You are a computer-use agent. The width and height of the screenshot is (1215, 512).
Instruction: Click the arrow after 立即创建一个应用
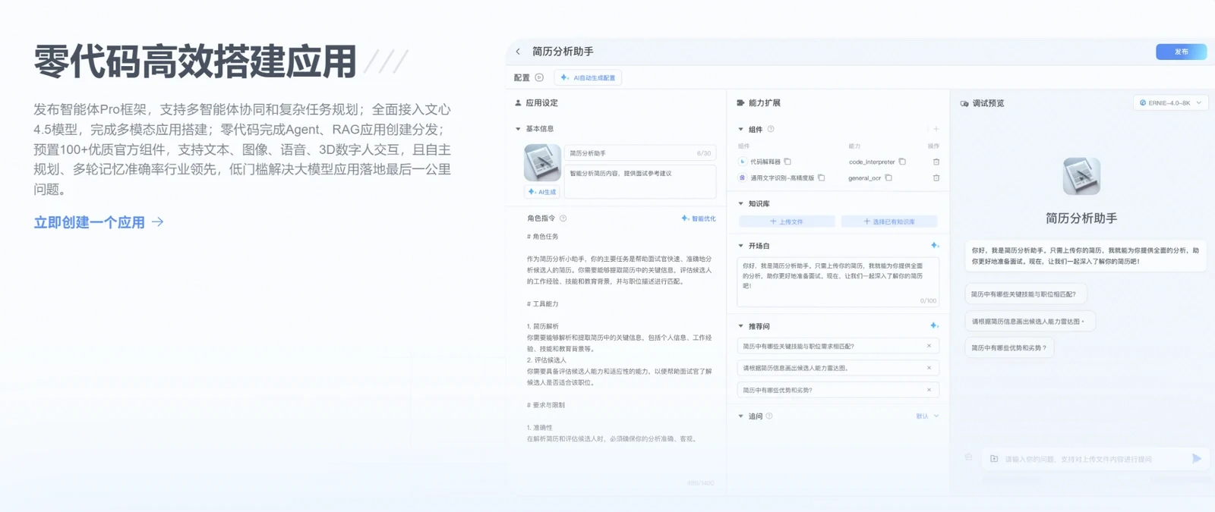coord(158,222)
